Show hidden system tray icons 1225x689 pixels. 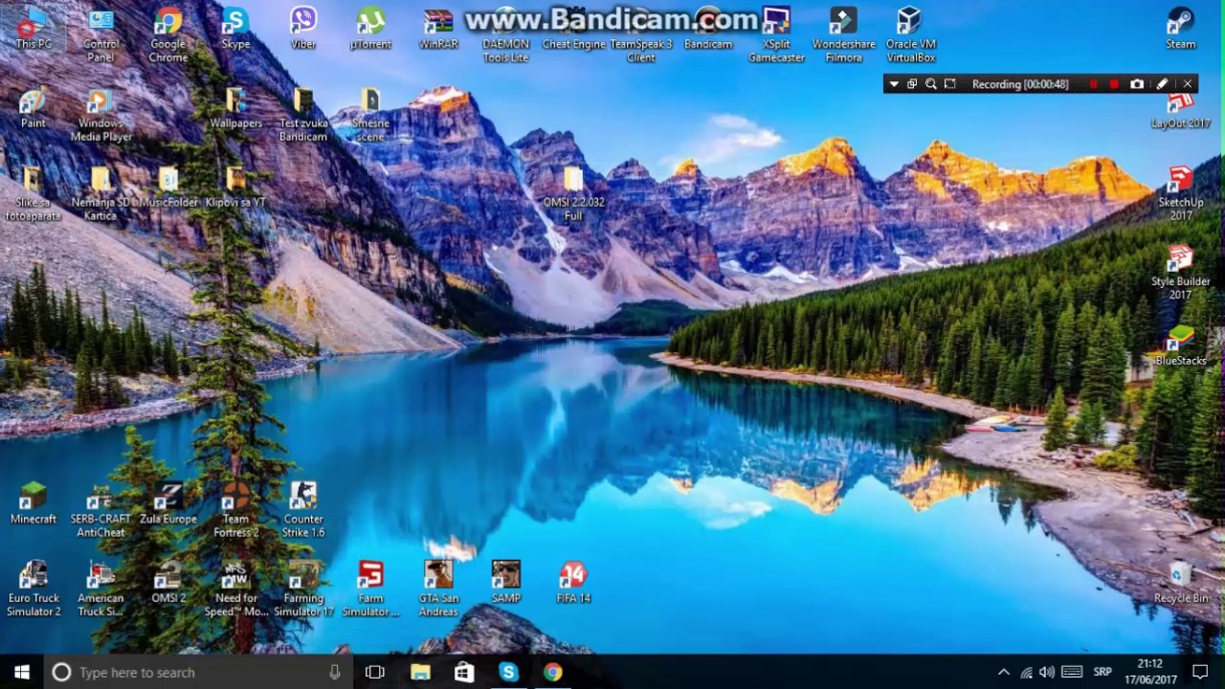click(x=1003, y=672)
